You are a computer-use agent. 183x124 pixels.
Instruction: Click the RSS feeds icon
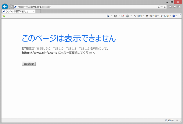116,16
